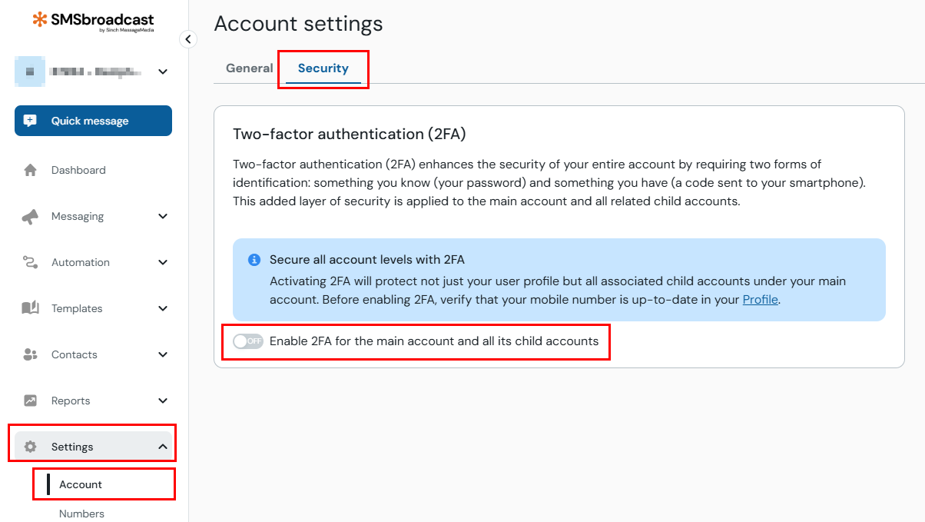This screenshot has height=522, width=925.
Task: Select the Security tab
Action: click(323, 68)
